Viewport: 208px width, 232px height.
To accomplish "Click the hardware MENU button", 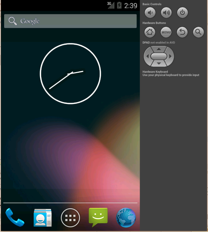I will 166,32.
